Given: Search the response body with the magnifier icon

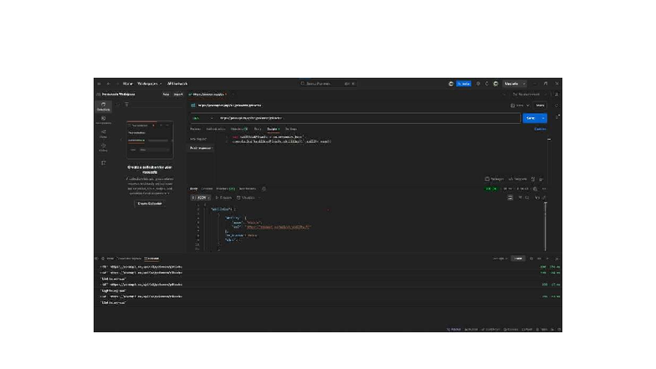Looking at the screenshot, I should tap(527, 197).
